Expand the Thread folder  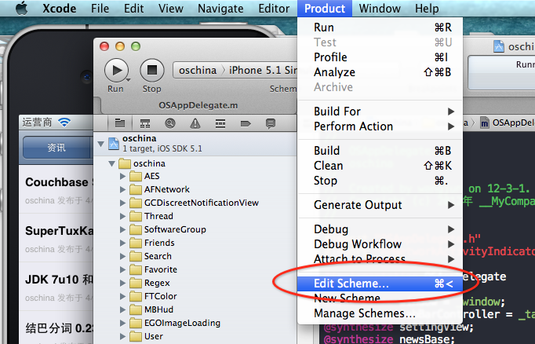[x=122, y=216]
